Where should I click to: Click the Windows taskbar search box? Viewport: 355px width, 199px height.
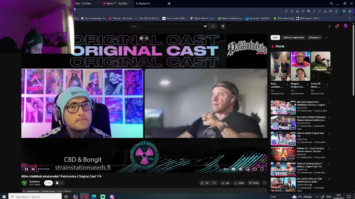click(x=35, y=197)
